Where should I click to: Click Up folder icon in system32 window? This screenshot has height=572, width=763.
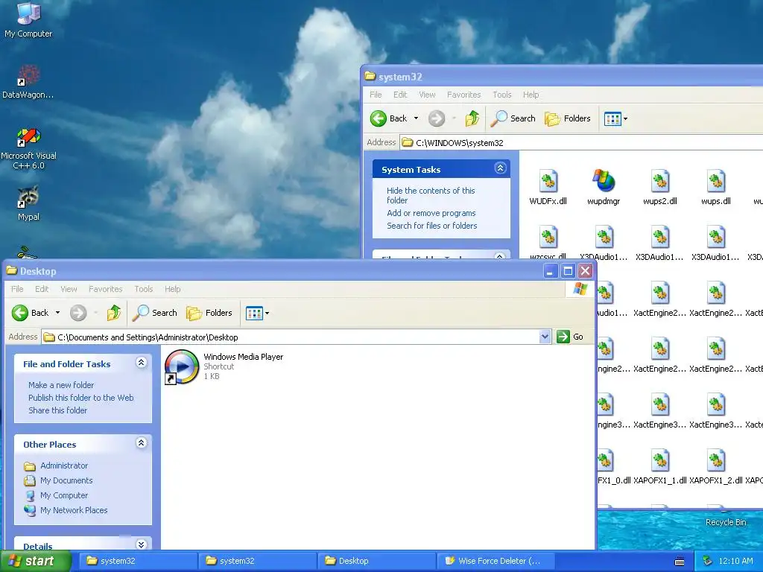472,118
